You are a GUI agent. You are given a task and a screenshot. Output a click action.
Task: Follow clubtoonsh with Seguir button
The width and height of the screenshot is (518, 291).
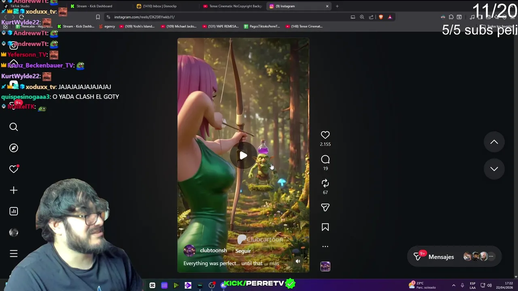(243, 251)
